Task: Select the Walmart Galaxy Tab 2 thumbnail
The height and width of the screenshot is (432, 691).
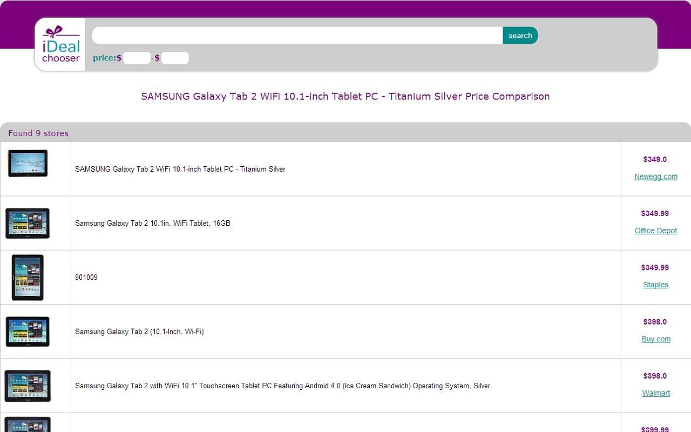Action: tap(28, 386)
